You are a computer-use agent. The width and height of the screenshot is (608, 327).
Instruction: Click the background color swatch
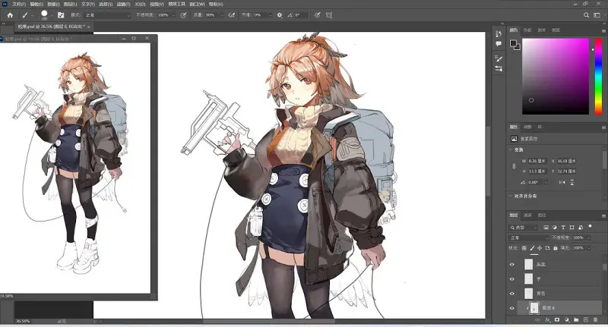point(518,47)
